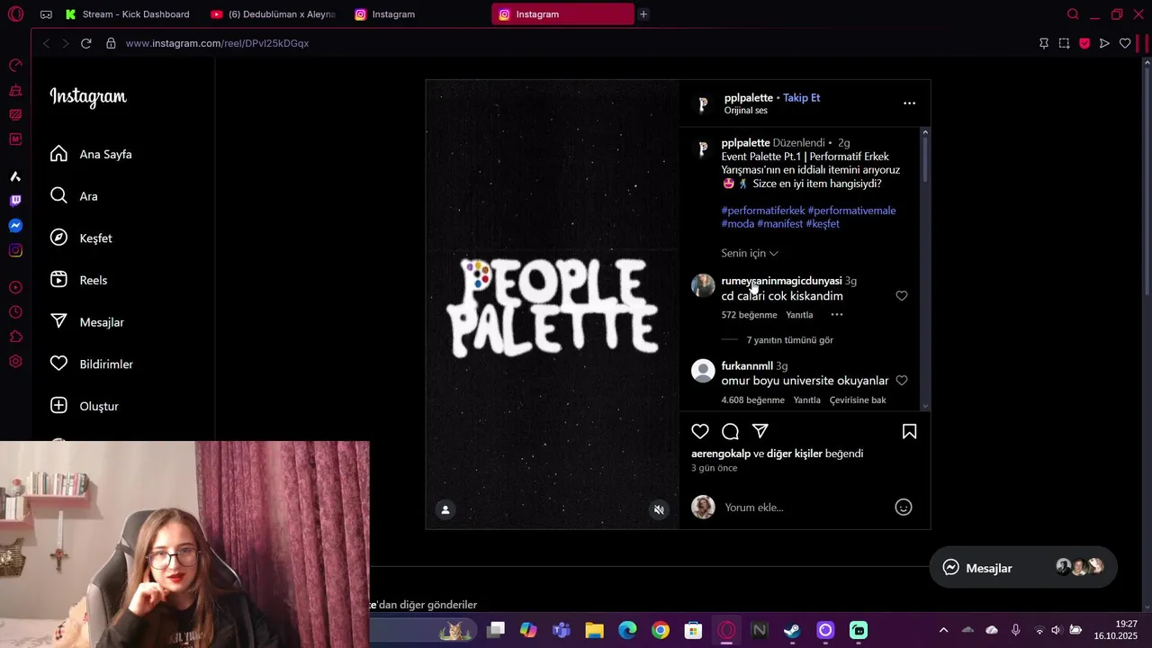The height and width of the screenshot is (648, 1152).
Task: Take a snapshot with the capture icon
Action: pyautogui.click(x=1064, y=43)
